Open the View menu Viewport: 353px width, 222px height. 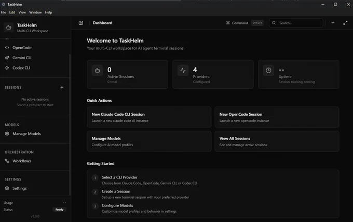point(22,12)
